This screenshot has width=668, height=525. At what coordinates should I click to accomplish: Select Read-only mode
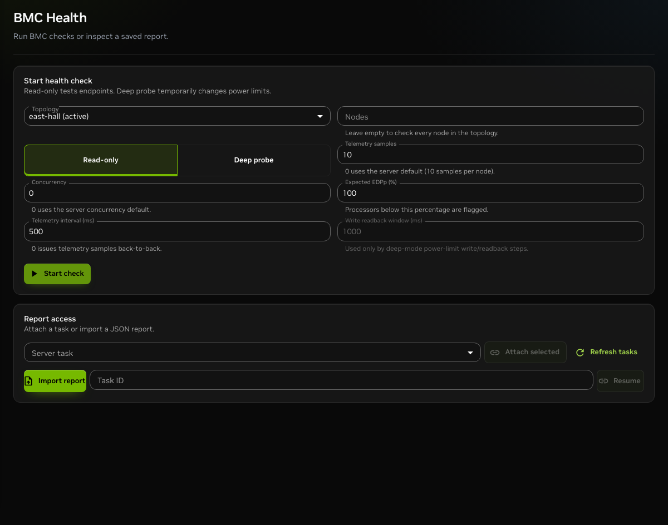[x=101, y=160]
